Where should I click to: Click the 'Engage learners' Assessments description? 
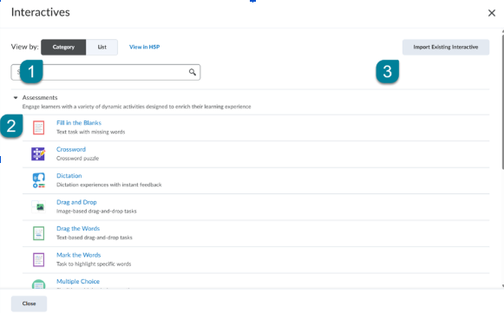point(136,107)
